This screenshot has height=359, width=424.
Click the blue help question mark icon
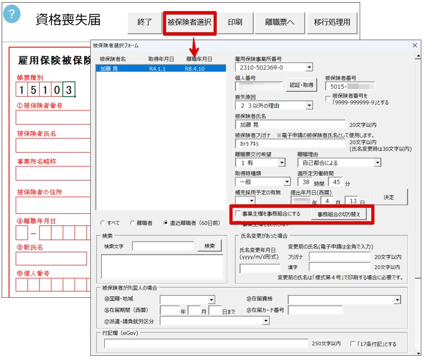pyautogui.click(x=12, y=14)
